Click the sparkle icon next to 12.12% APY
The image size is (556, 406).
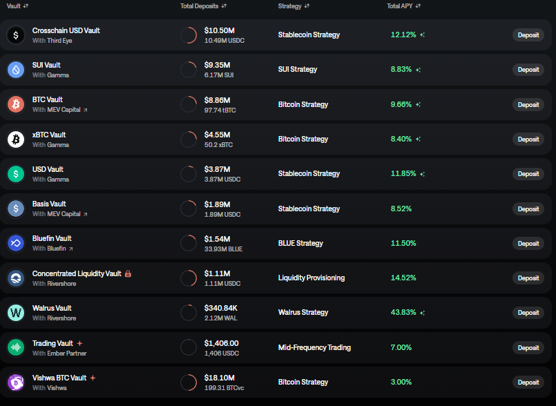pyautogui.click(x=422, y=35)
